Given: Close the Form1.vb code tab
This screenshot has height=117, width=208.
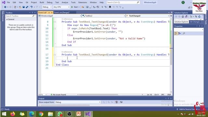Looking at the screenshot, I should [x=52, y=12].
